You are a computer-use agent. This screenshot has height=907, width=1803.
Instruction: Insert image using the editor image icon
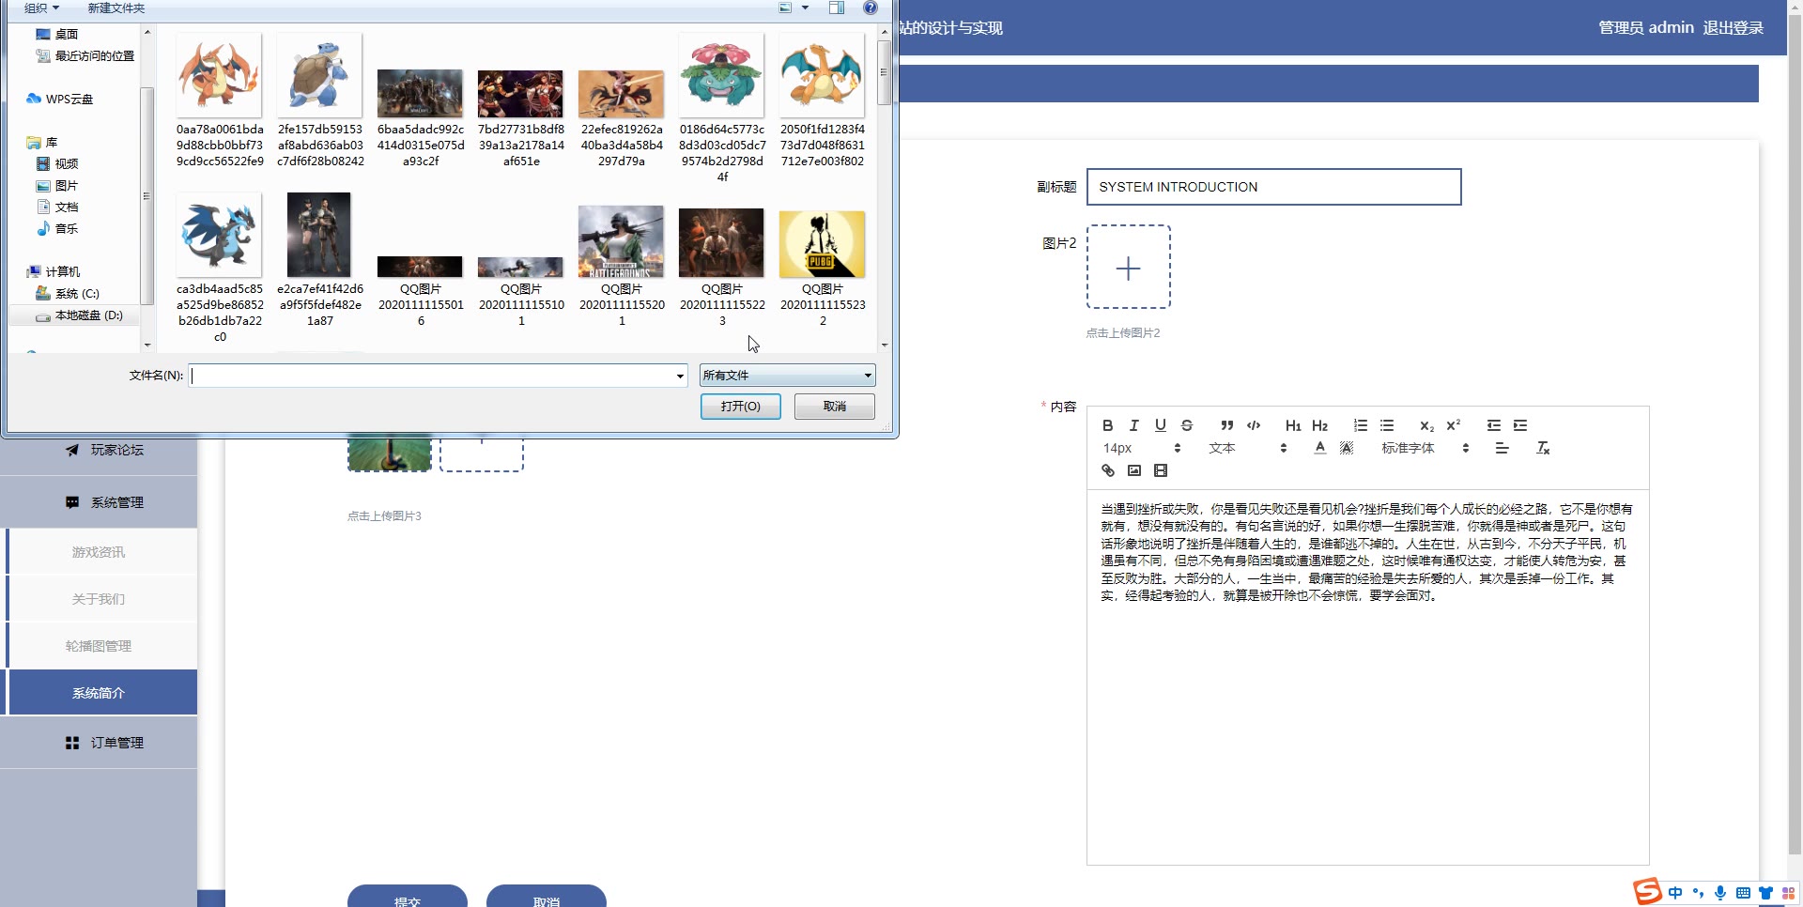(1133, 470)
